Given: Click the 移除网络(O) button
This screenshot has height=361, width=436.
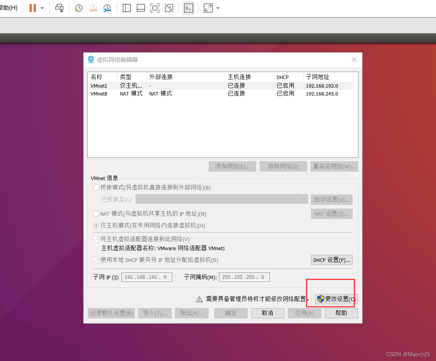Looking at the screenshot, I should pyautogui.click(x=283, y=166).
